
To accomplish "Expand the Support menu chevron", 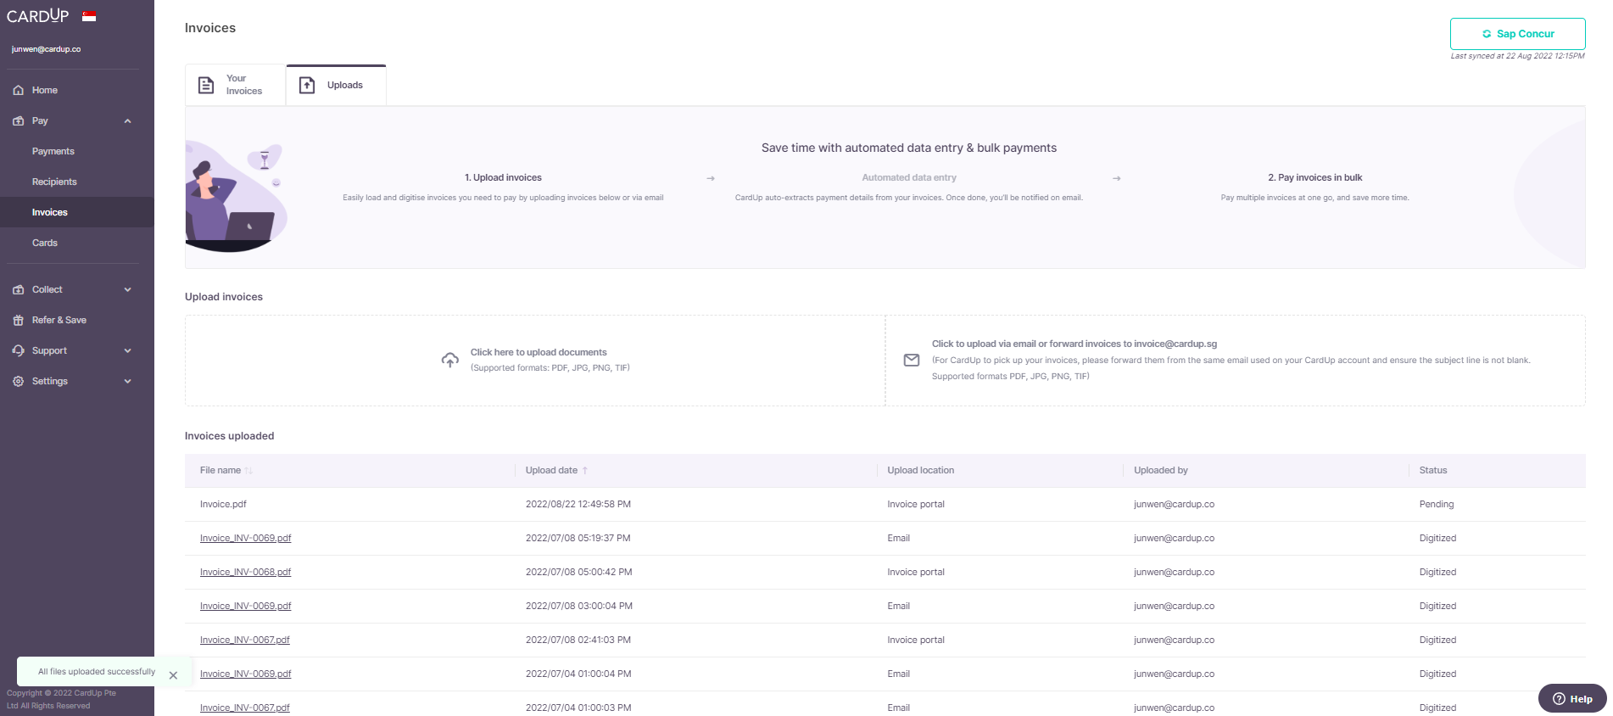I will coord(127,350).
